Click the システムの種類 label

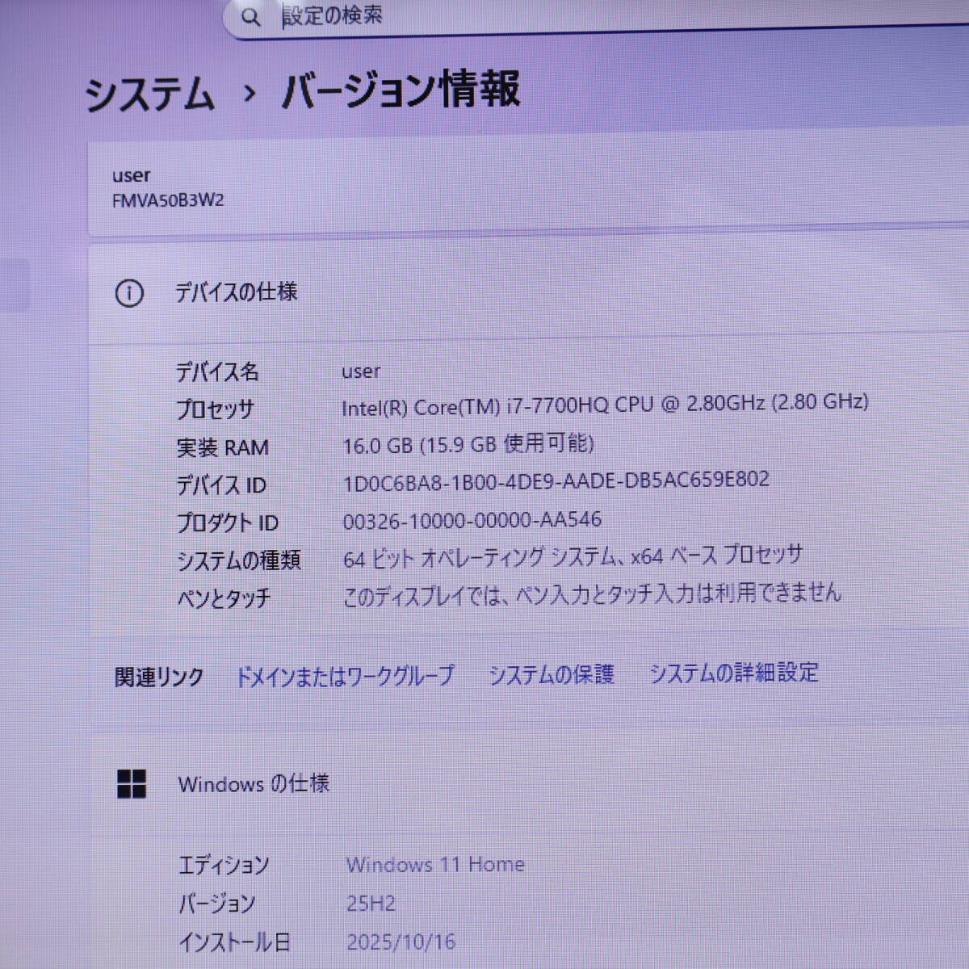[x=239, y=560]
